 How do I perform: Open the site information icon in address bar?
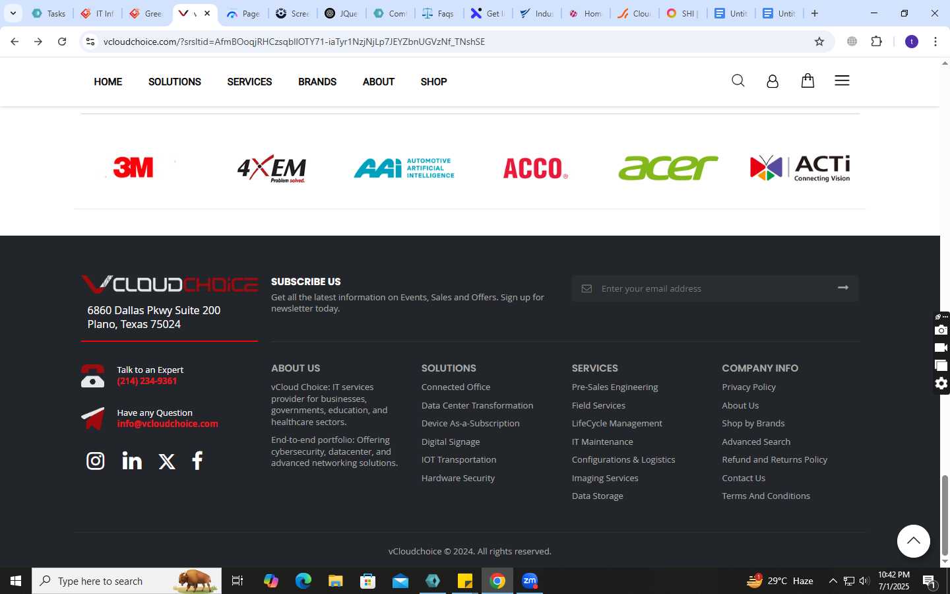click(x=90, y=42)
